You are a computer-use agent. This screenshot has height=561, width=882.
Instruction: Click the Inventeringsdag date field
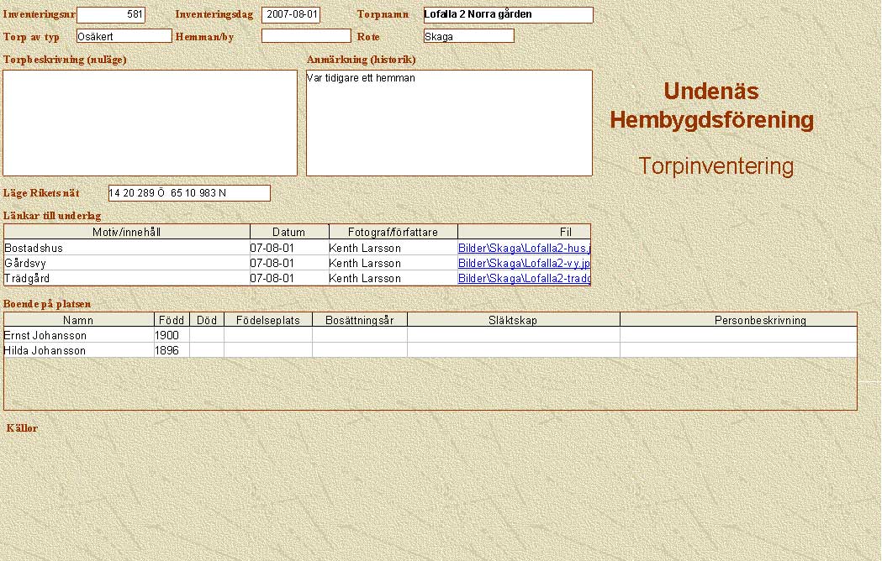tap(291, 15)
